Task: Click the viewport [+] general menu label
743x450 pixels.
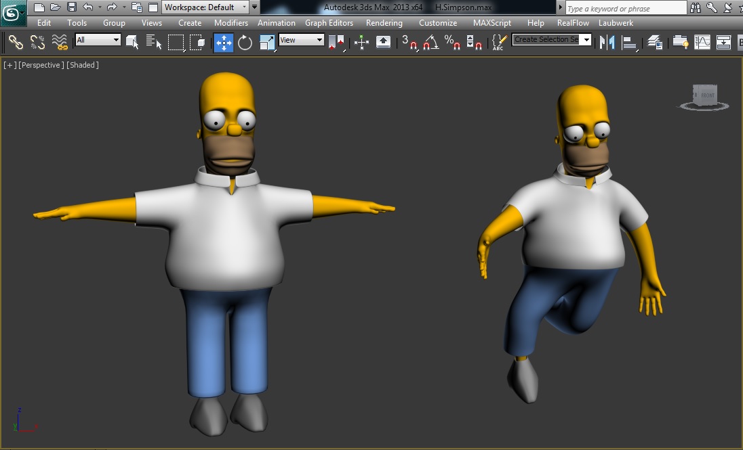Action: pos(9,65)
